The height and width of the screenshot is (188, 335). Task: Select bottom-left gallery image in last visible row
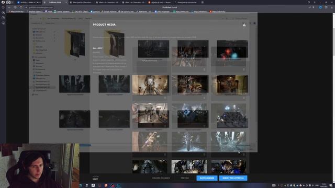pyautogui.click(x=150, y=167)
